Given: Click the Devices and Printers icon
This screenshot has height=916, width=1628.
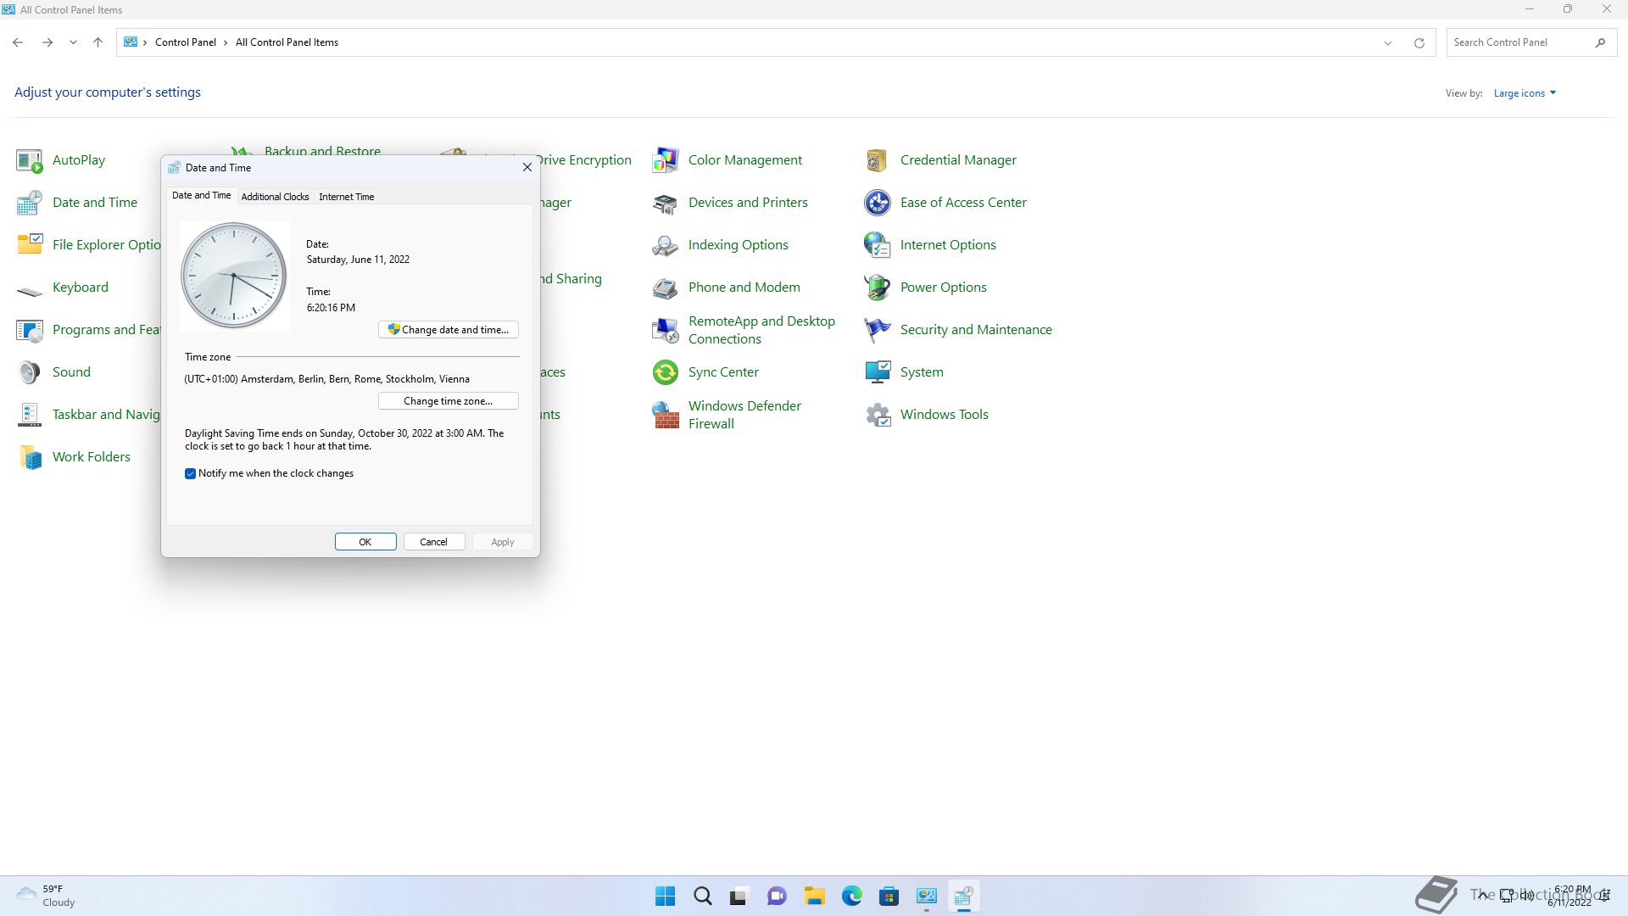Looking at the screenshot, I should click(x=666, y=203).
